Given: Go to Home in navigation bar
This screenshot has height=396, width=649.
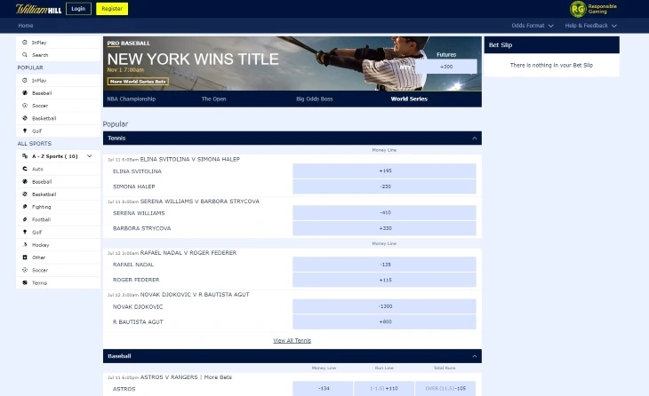Looking at the screenshot, I should coord(26,26).
